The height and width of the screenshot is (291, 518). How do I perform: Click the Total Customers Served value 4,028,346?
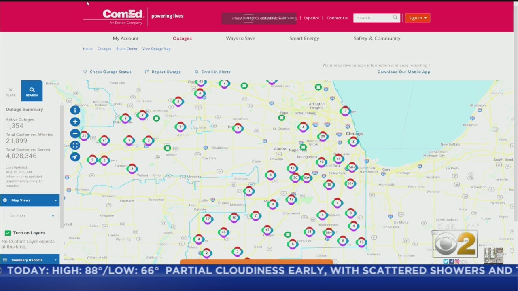click(x=21, y=156)
